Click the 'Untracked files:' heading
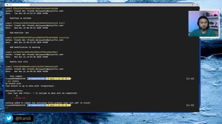Viewport: 222px width, 124px height. click(14, 91)
